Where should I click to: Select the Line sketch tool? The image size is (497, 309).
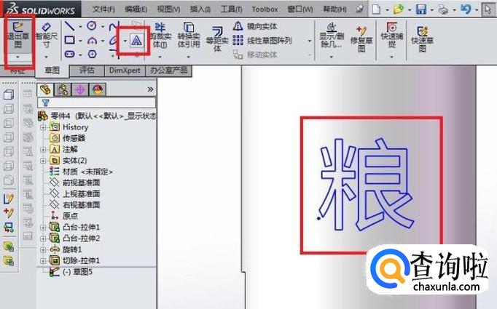[69, 26]
